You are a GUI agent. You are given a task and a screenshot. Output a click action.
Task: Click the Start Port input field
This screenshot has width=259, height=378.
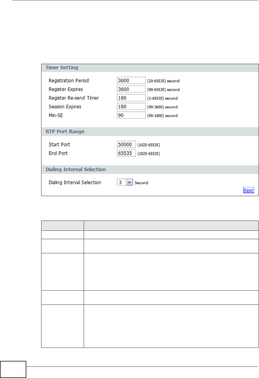(126, 144)
